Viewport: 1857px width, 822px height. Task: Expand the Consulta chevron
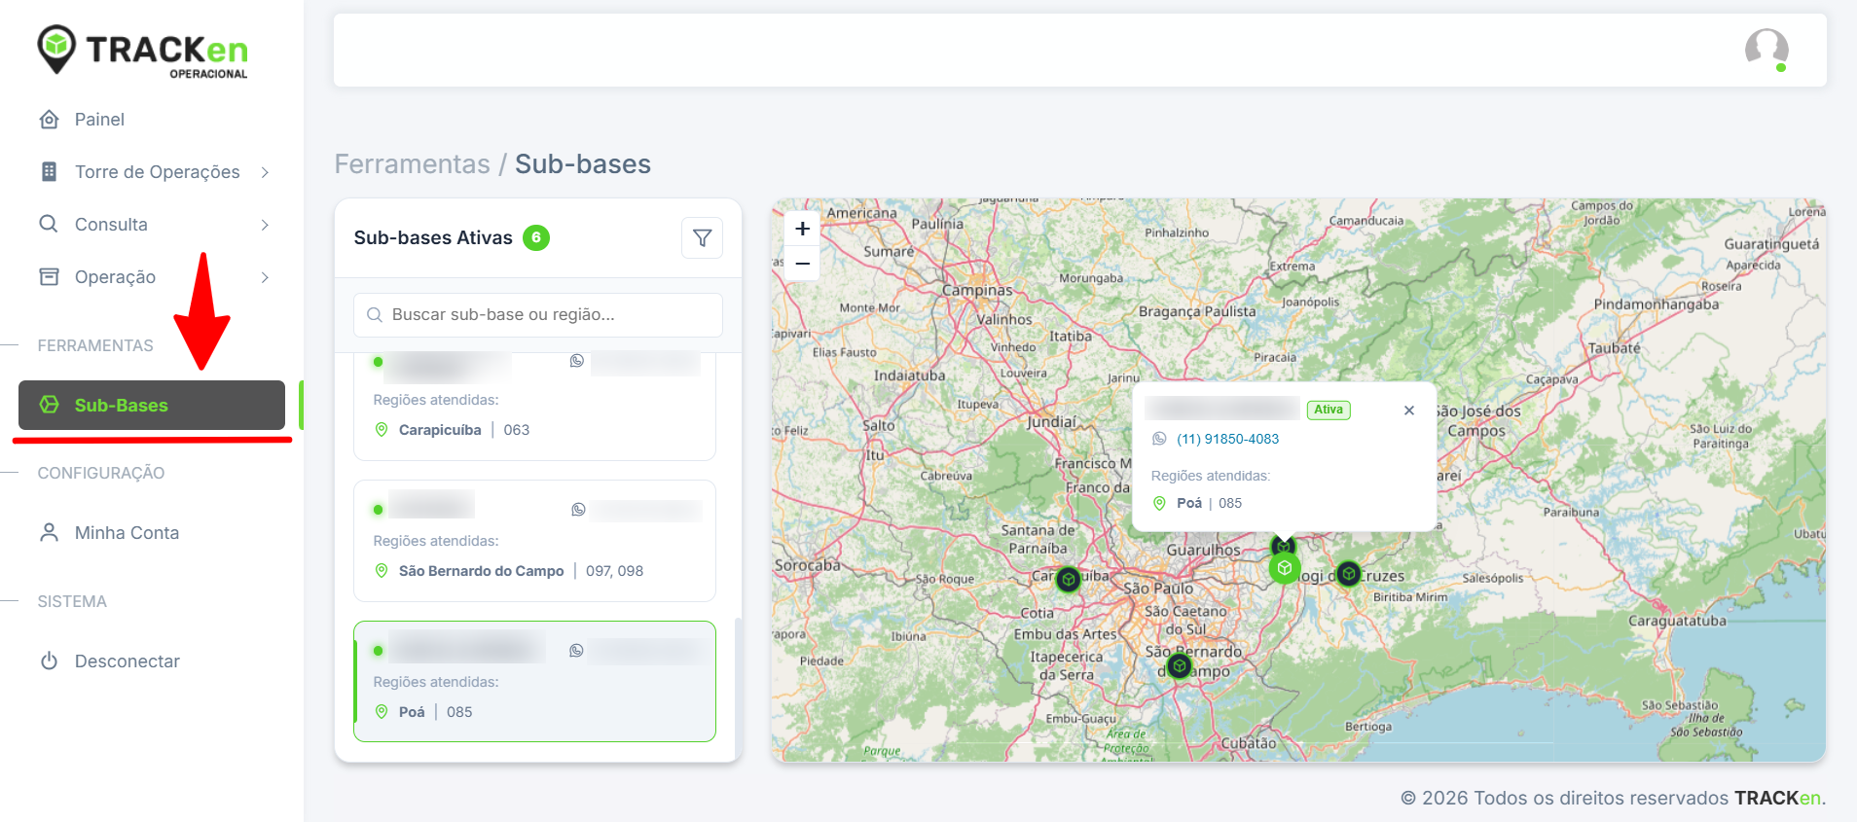pos(265,225)
